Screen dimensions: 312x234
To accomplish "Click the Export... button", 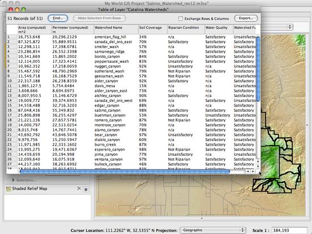I will [x=246, y=18].
